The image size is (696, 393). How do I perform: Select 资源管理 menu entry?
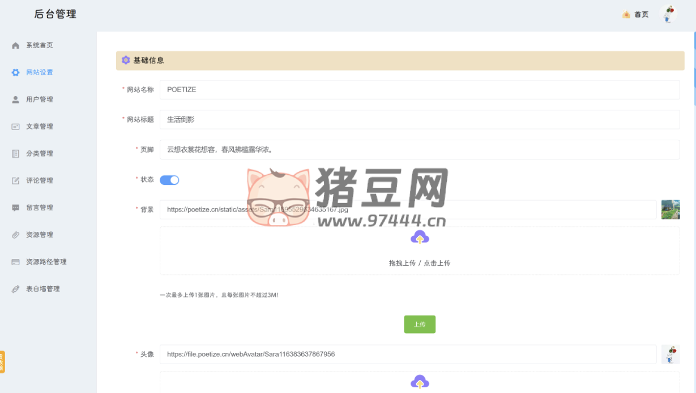pos(40,235)
